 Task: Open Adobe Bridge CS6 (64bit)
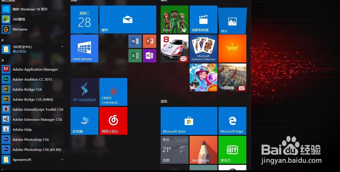(x=33, y=99)
